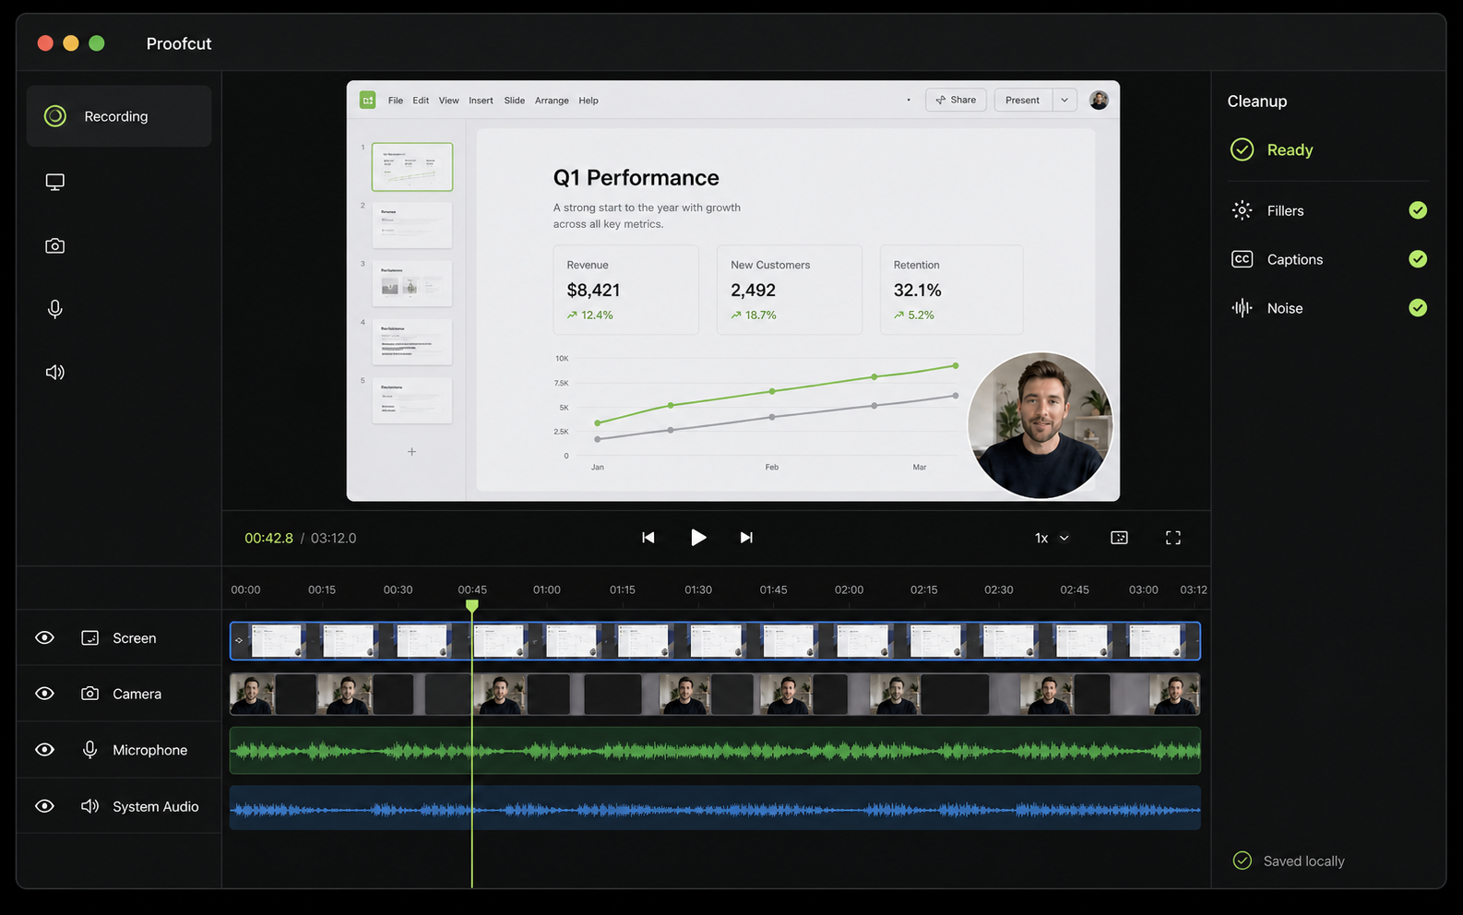1463x915 pixels.
Task: Open the speaker audio sidebar icon
Action: tap(55, 372)
